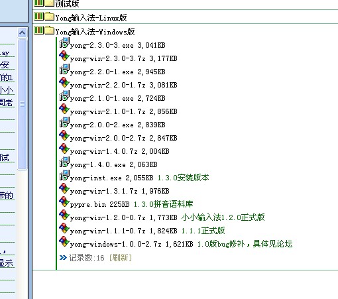
Task: Collapse the Yong输入法-Windows版 folder
Action: coord(95,32)
